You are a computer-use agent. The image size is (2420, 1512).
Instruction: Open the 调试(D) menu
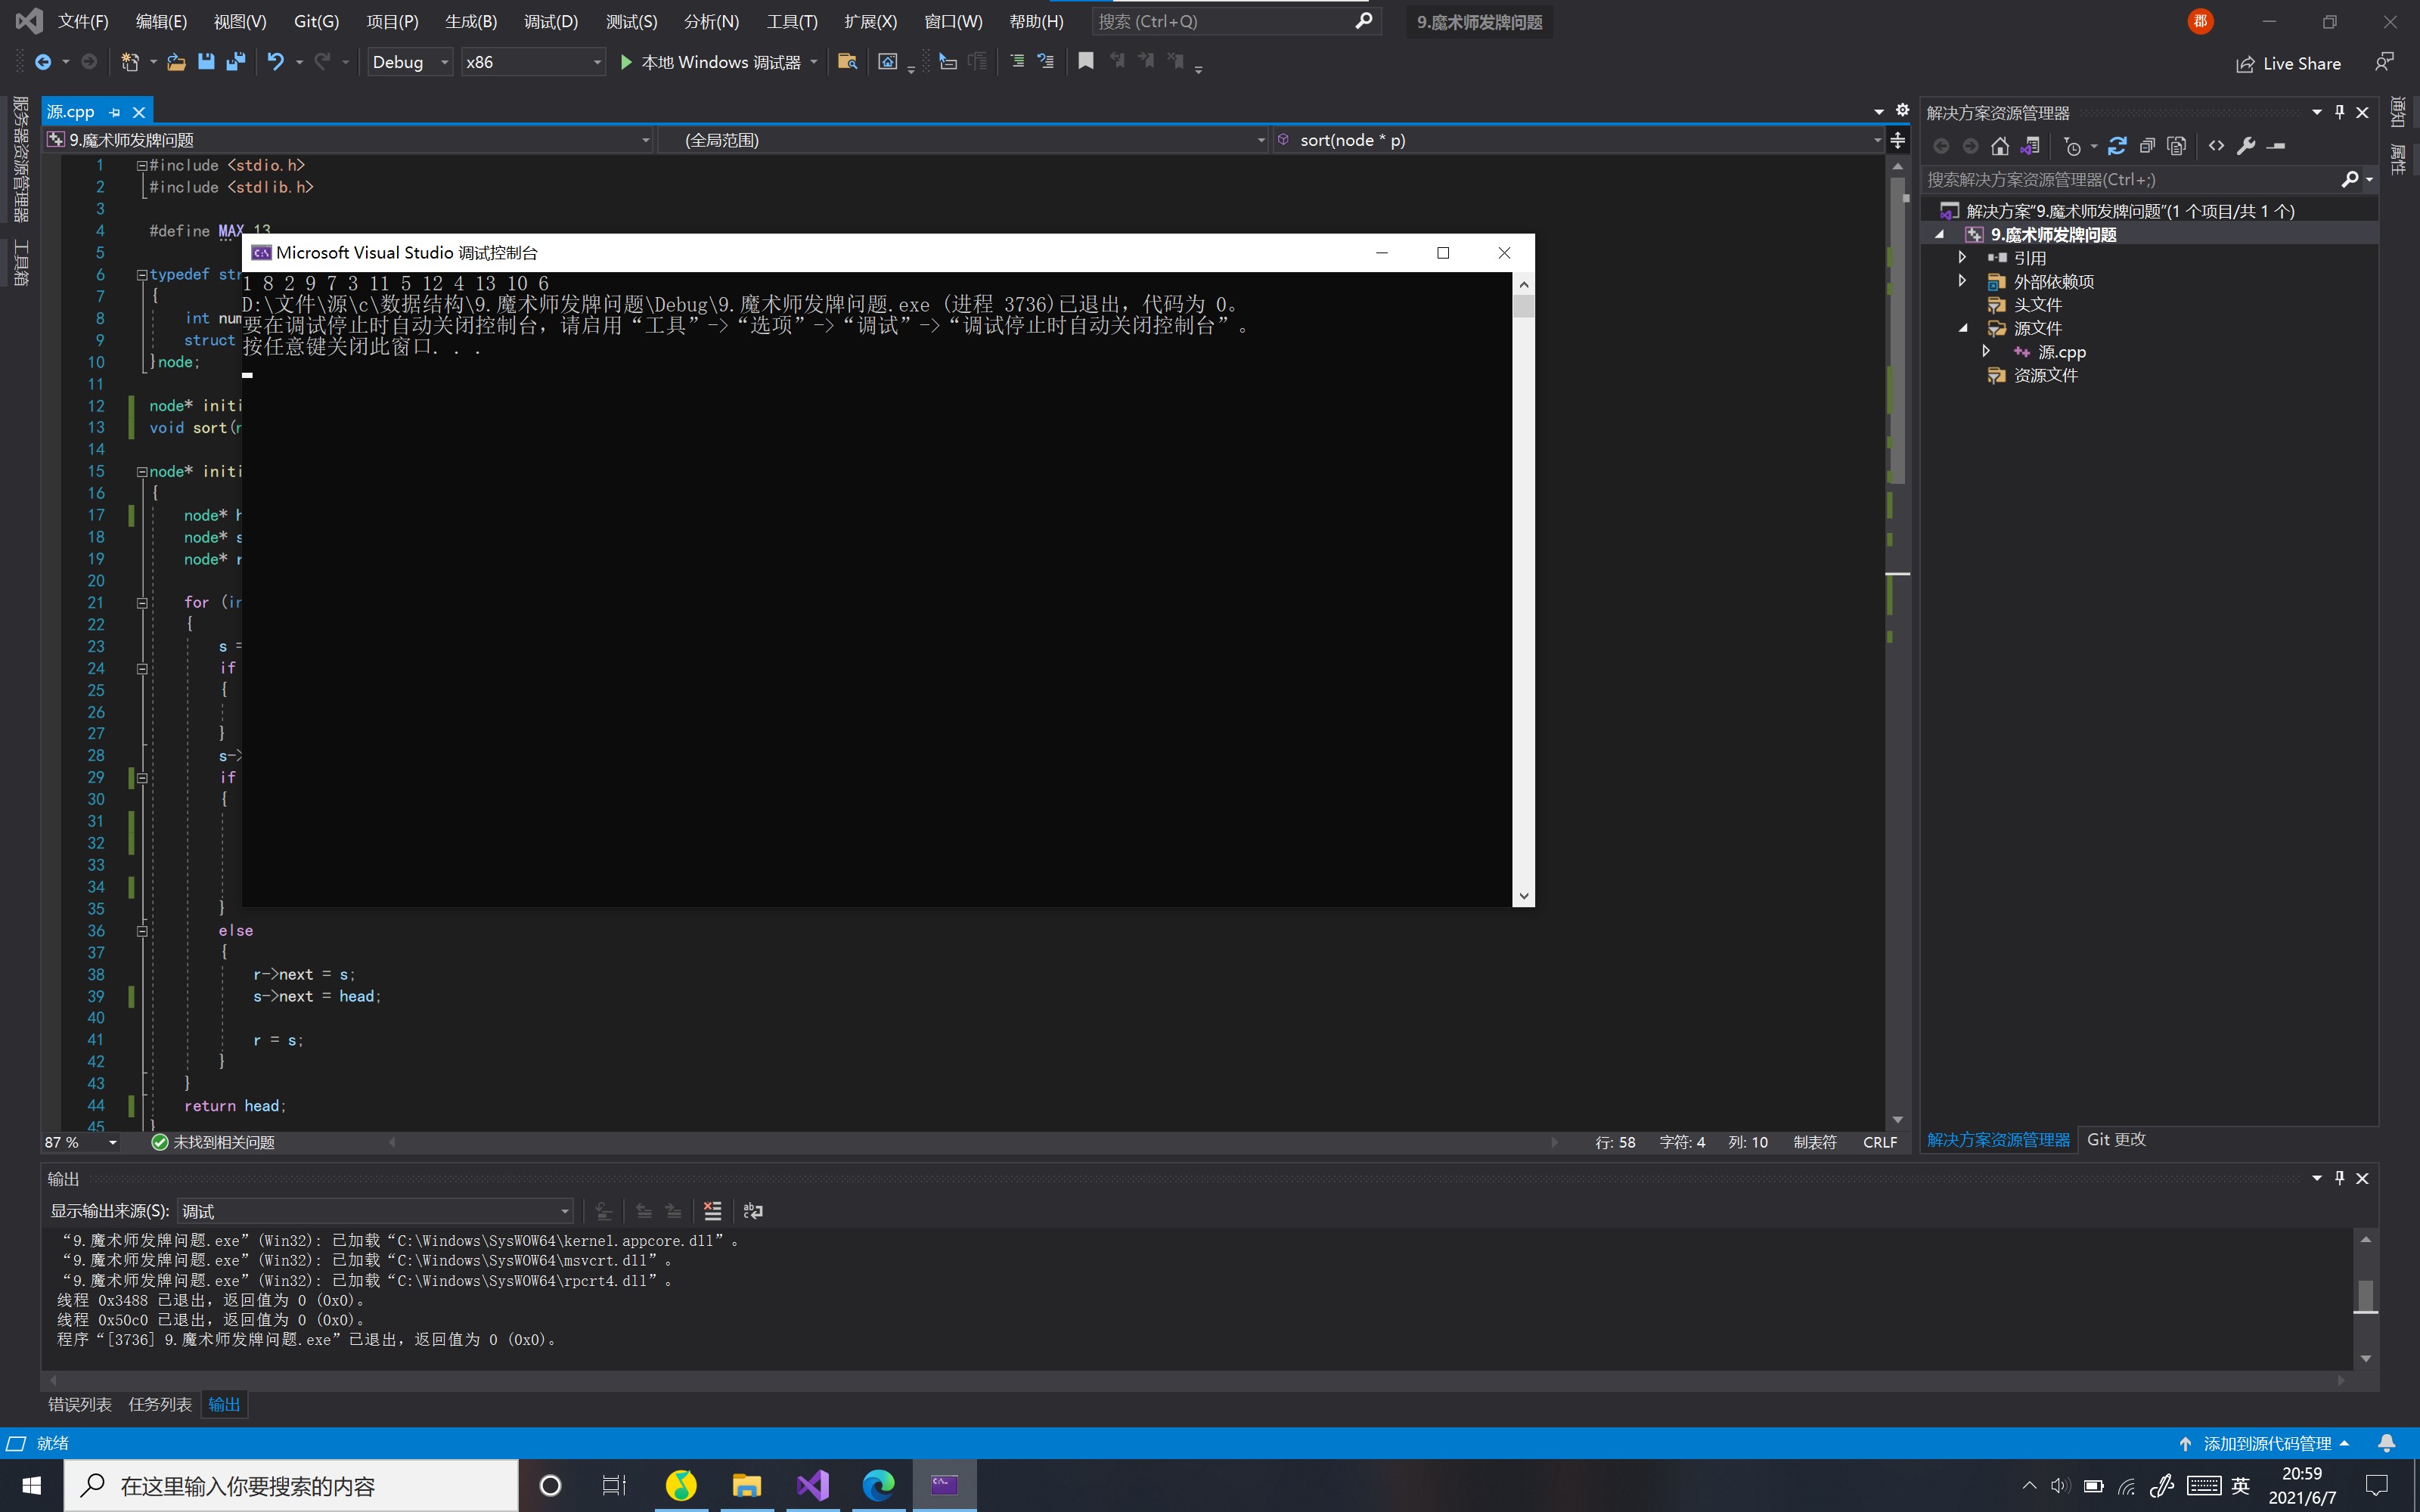(551, 21)
